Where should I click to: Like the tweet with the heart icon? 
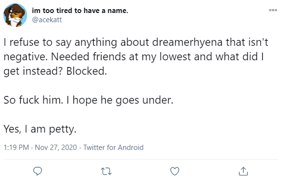click(175, 171)
